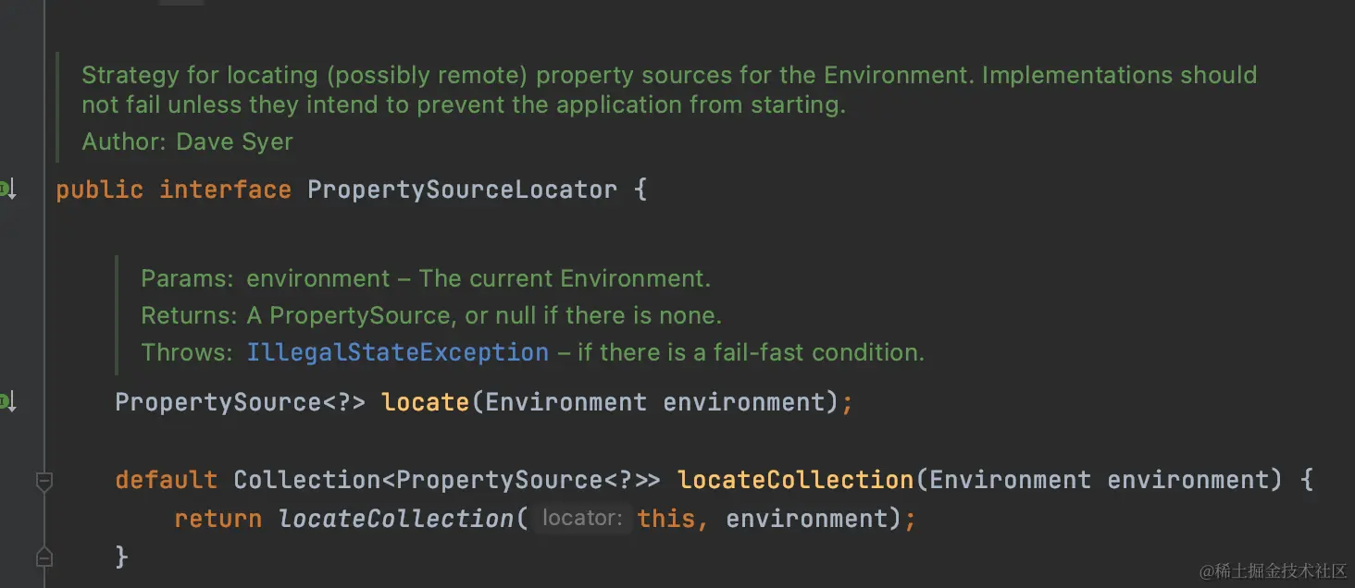Screen dimensions: 1355x588
Task: Click the 'this' keyword argument
Action: tap(666, 519)
